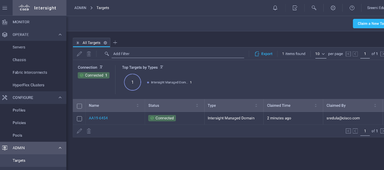Click the Connected status badge in row

click(x=162, y=118)
